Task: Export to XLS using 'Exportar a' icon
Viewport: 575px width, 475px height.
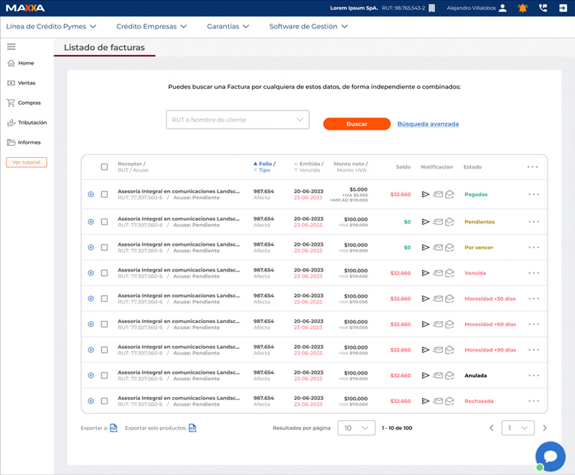Action: coord(113,427)
